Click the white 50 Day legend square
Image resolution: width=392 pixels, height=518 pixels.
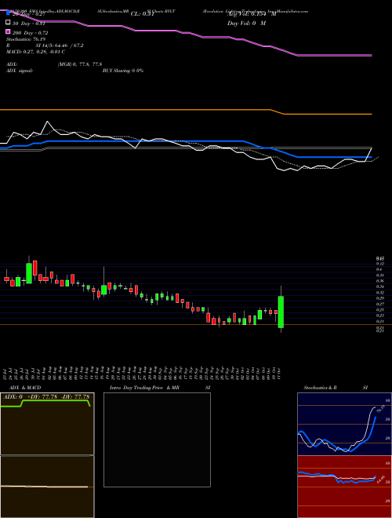coord(9,23)
